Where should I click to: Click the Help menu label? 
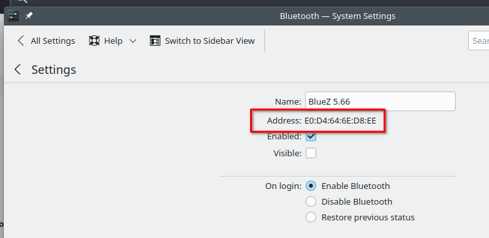pos(113,41)
